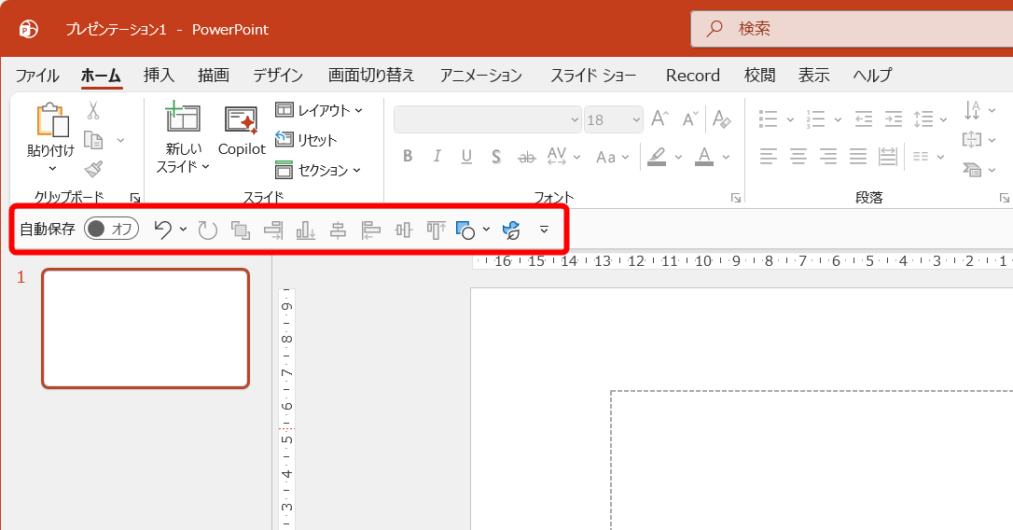This screenshot has height=530, width=1013.
Task: Click the 検索 search box
Action: pos(853,29)
